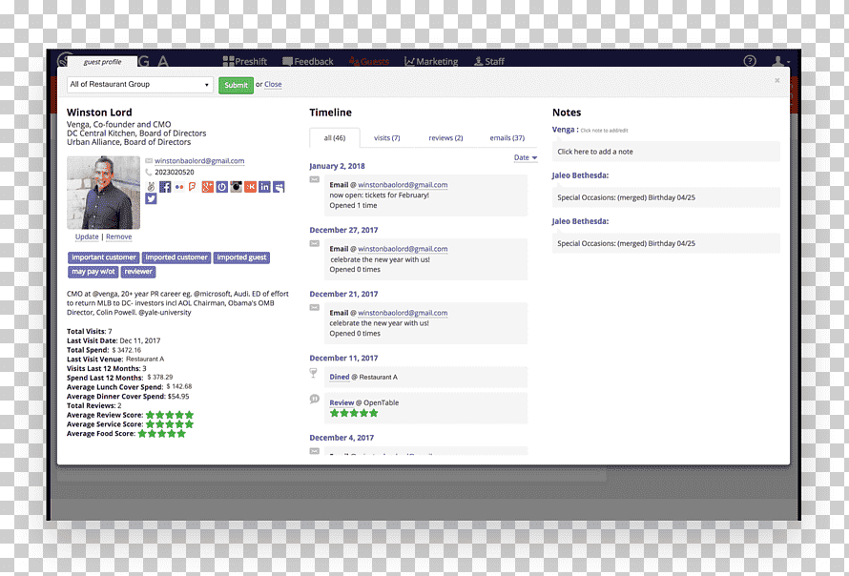Open the Instagram profile icon
This screenshot has width=849, height=576.
pyautogui.click(x=236, y=187)
